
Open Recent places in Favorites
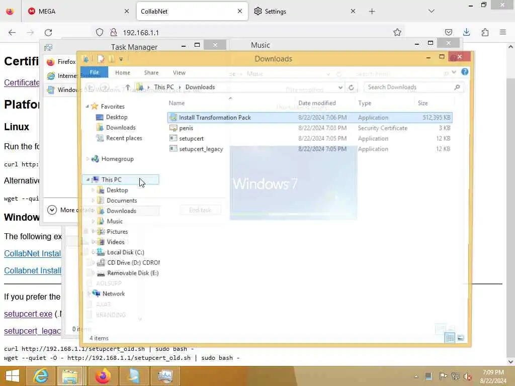point(124,138)
